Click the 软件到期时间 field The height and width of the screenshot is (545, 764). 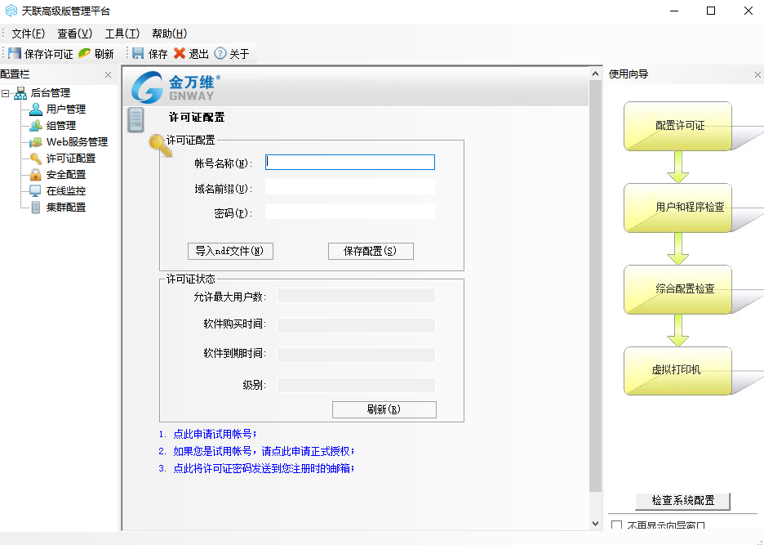[356, 355]
